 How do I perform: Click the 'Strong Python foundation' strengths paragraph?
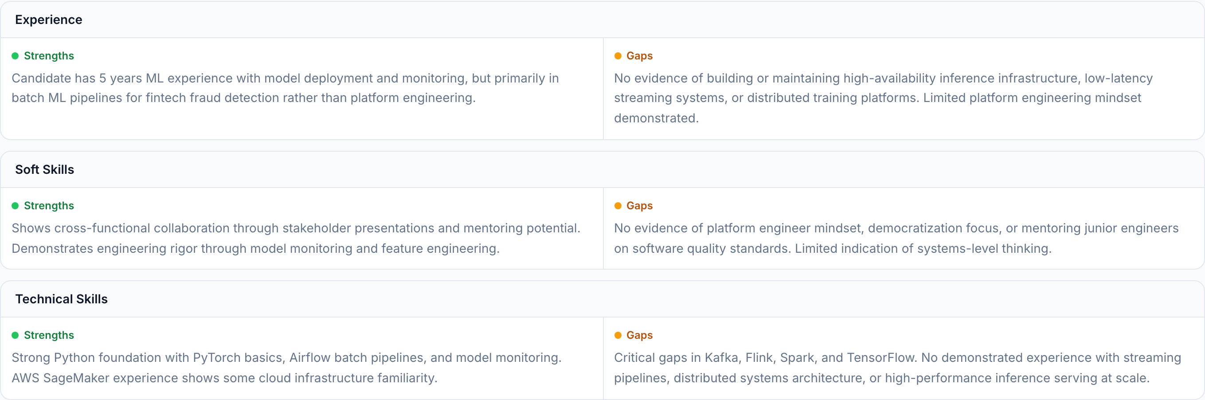[x=286, y=368]
